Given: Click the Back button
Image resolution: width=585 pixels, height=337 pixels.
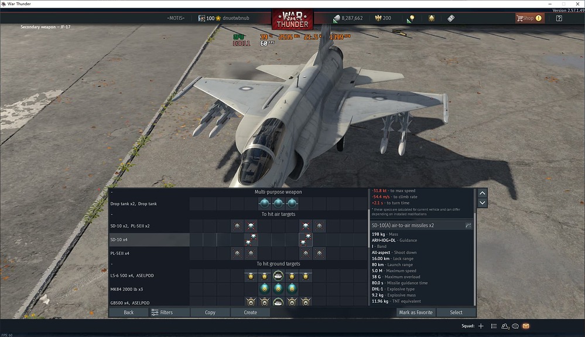Looking at the screenshot, I should coord(128,312).
